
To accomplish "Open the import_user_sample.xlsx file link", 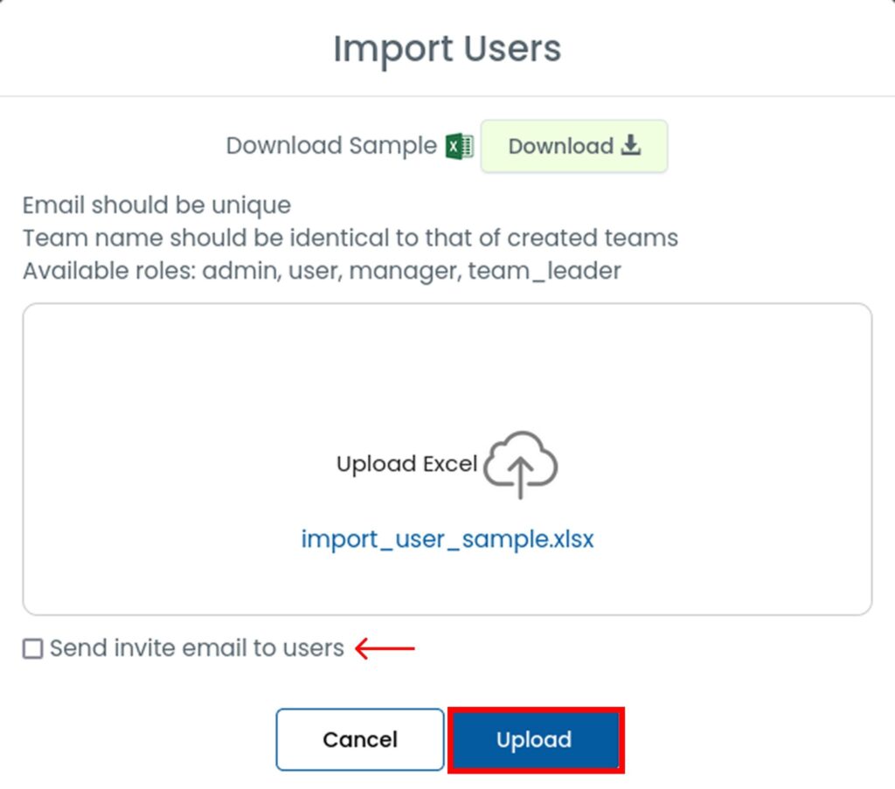I will click(x=447, y=538).
